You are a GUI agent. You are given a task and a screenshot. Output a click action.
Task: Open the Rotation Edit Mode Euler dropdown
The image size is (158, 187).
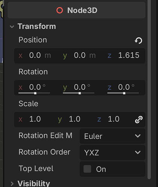pyautogui.click(x=113, y=136)
